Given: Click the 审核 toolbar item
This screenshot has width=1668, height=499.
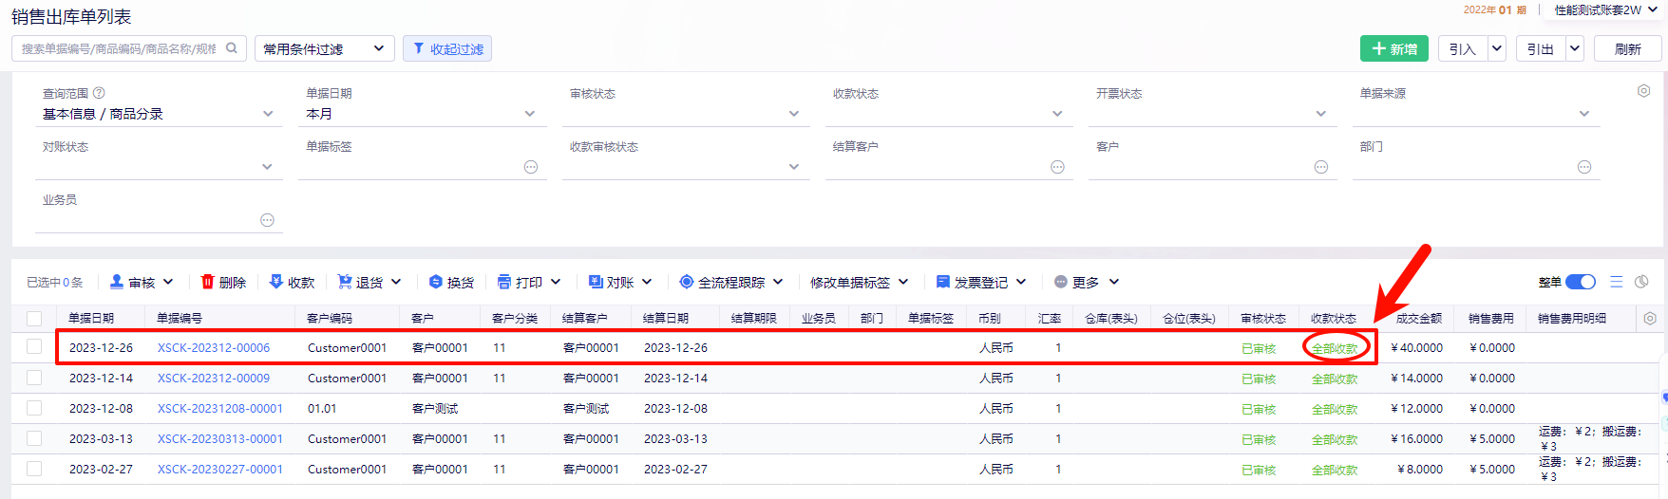Looking at the screenshot, I should tap(142, 282).
